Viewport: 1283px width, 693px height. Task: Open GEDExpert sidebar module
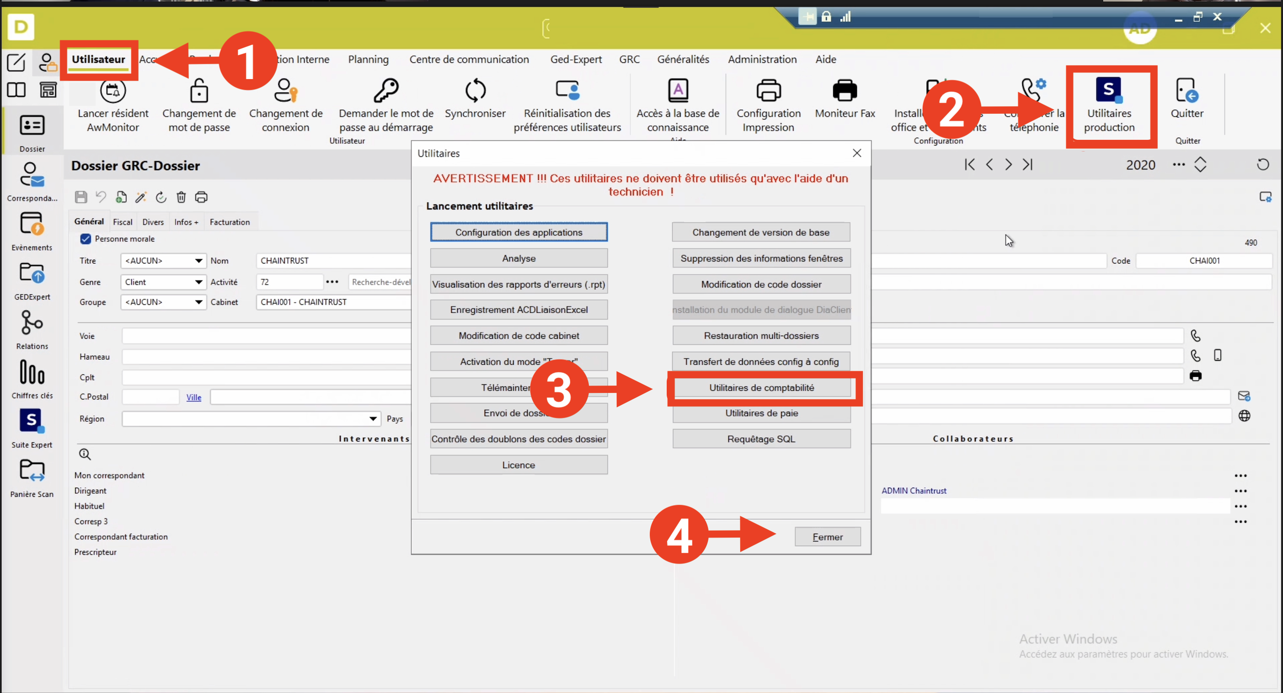32,280
